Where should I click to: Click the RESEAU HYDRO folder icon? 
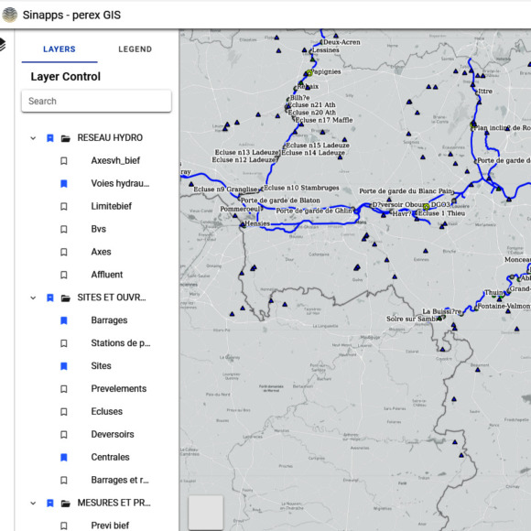[x=66, y=138]
